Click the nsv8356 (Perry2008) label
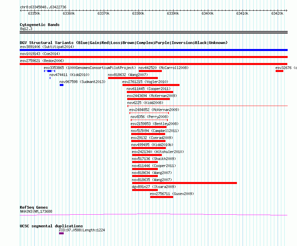297x246 pixels. [x=150, y=117]
